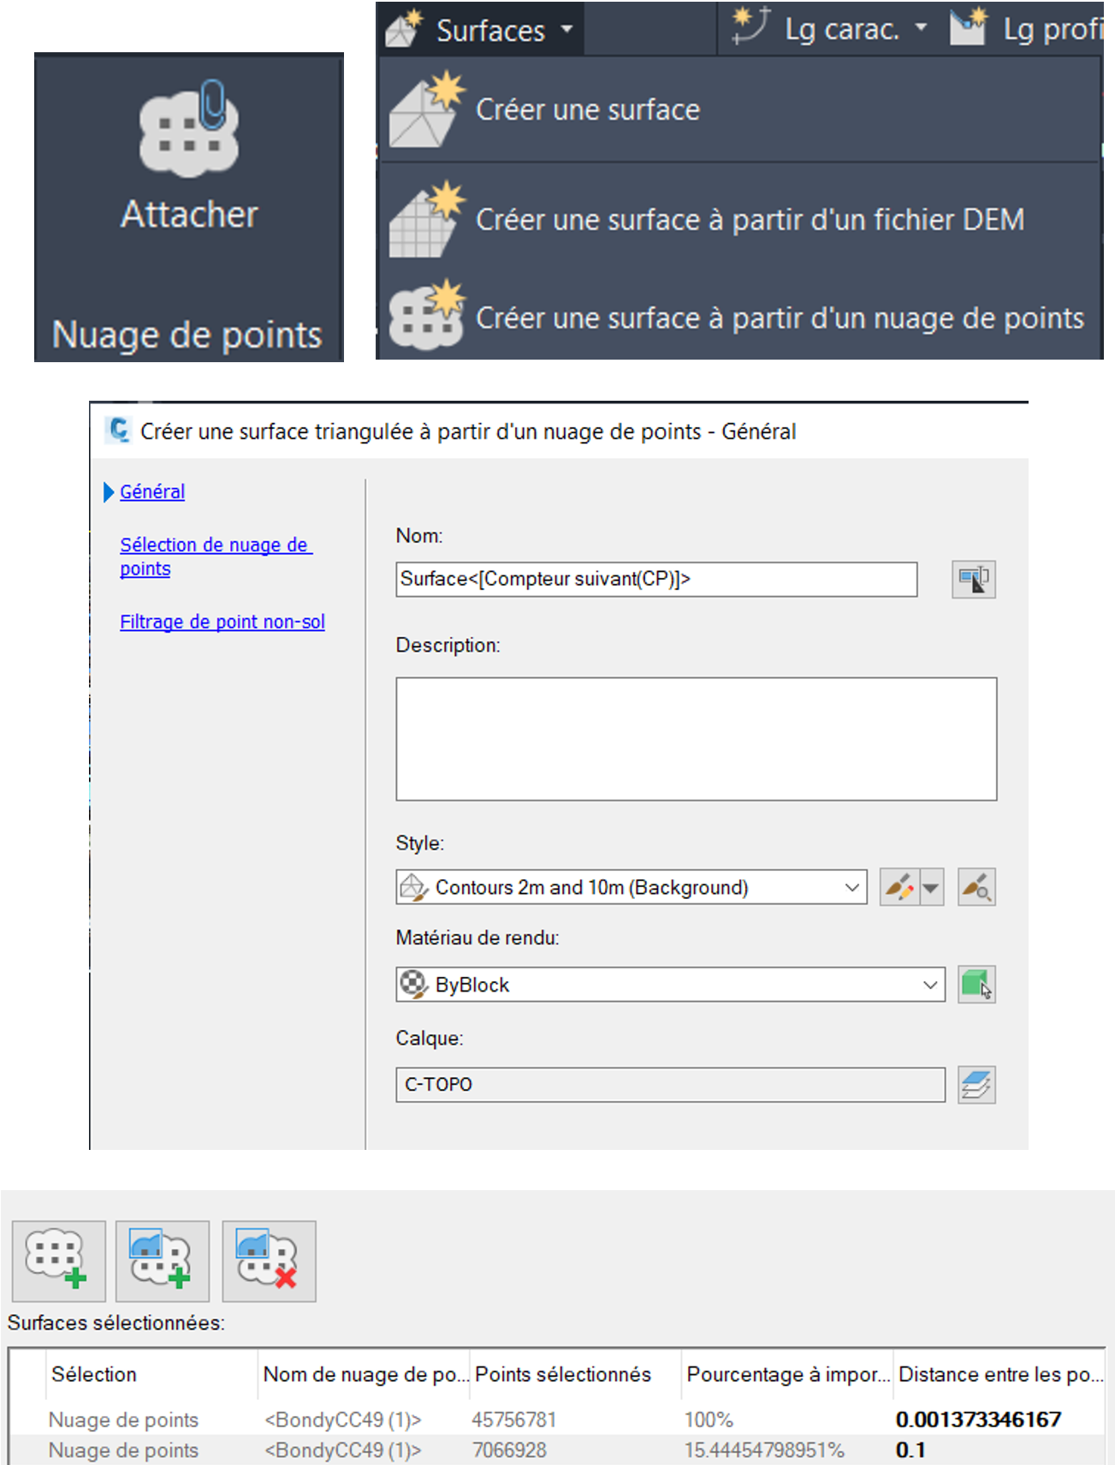Click the Attacher point cloud icon
This screenshot has width=1115, height=1465.
[x=188, y=129]
